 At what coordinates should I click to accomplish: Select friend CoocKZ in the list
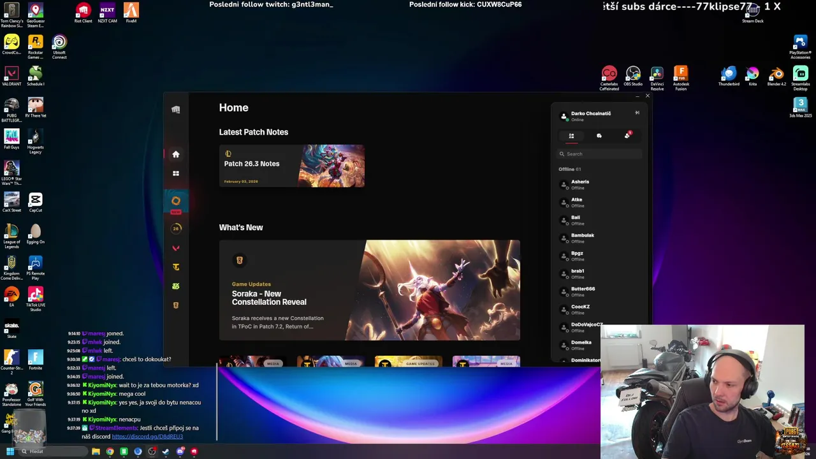(x=599, y=309)
